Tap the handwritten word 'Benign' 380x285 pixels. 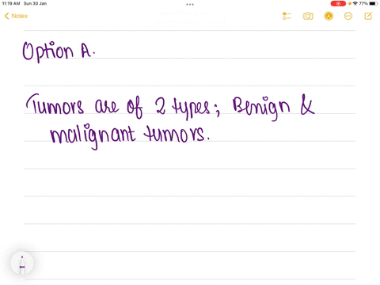261,108
